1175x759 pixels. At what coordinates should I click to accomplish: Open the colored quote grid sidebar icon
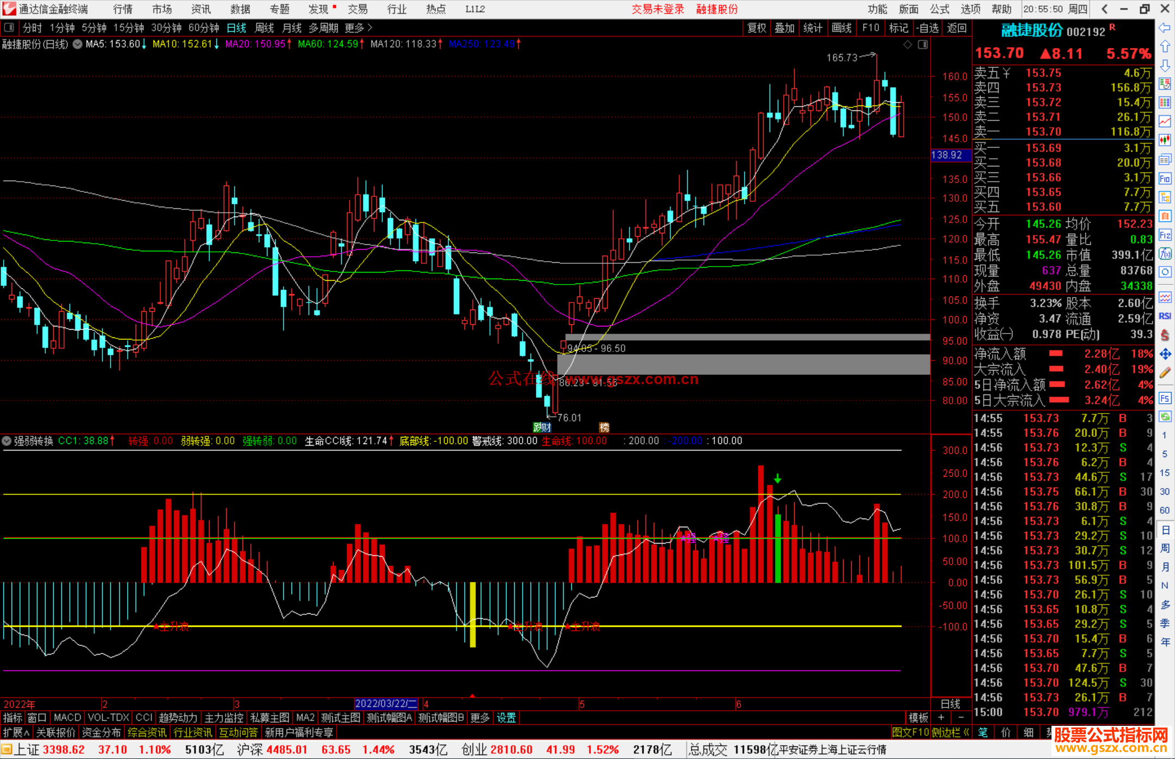1165,103
